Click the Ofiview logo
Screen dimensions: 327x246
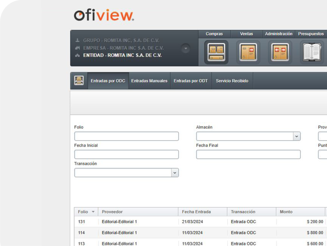(104, 15)
